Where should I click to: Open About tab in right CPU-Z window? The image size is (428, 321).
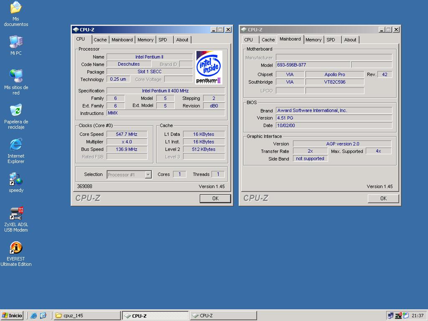(350, 40)
